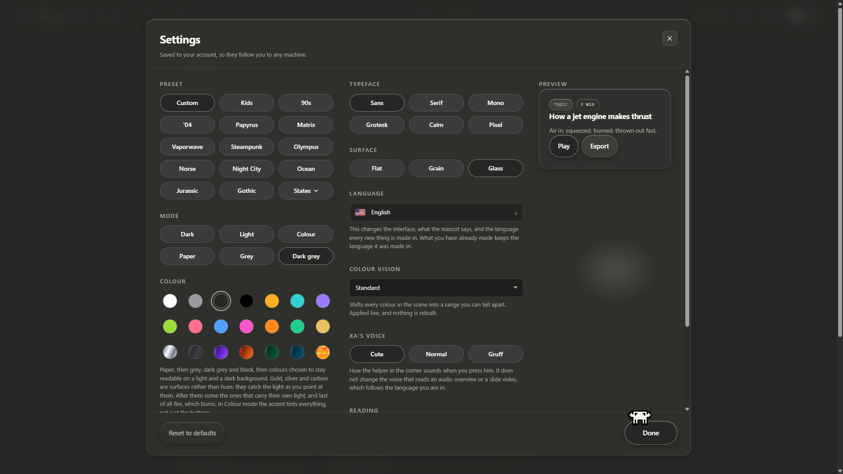The image size is (843, 474).
Task: Click Reset to defaults
Action: tap(192, 433)
